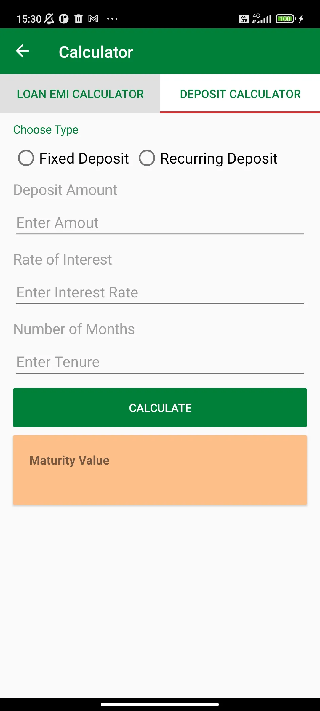
Task: Tap the Gmail notification icon
Action: click(x=94, y=19)
